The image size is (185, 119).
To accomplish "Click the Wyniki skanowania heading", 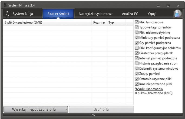I will click(149, 89).
